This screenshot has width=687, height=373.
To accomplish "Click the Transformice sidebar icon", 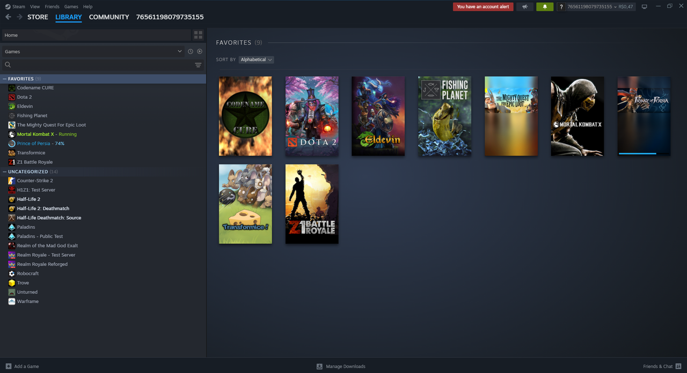I will (x=12, y=153).
